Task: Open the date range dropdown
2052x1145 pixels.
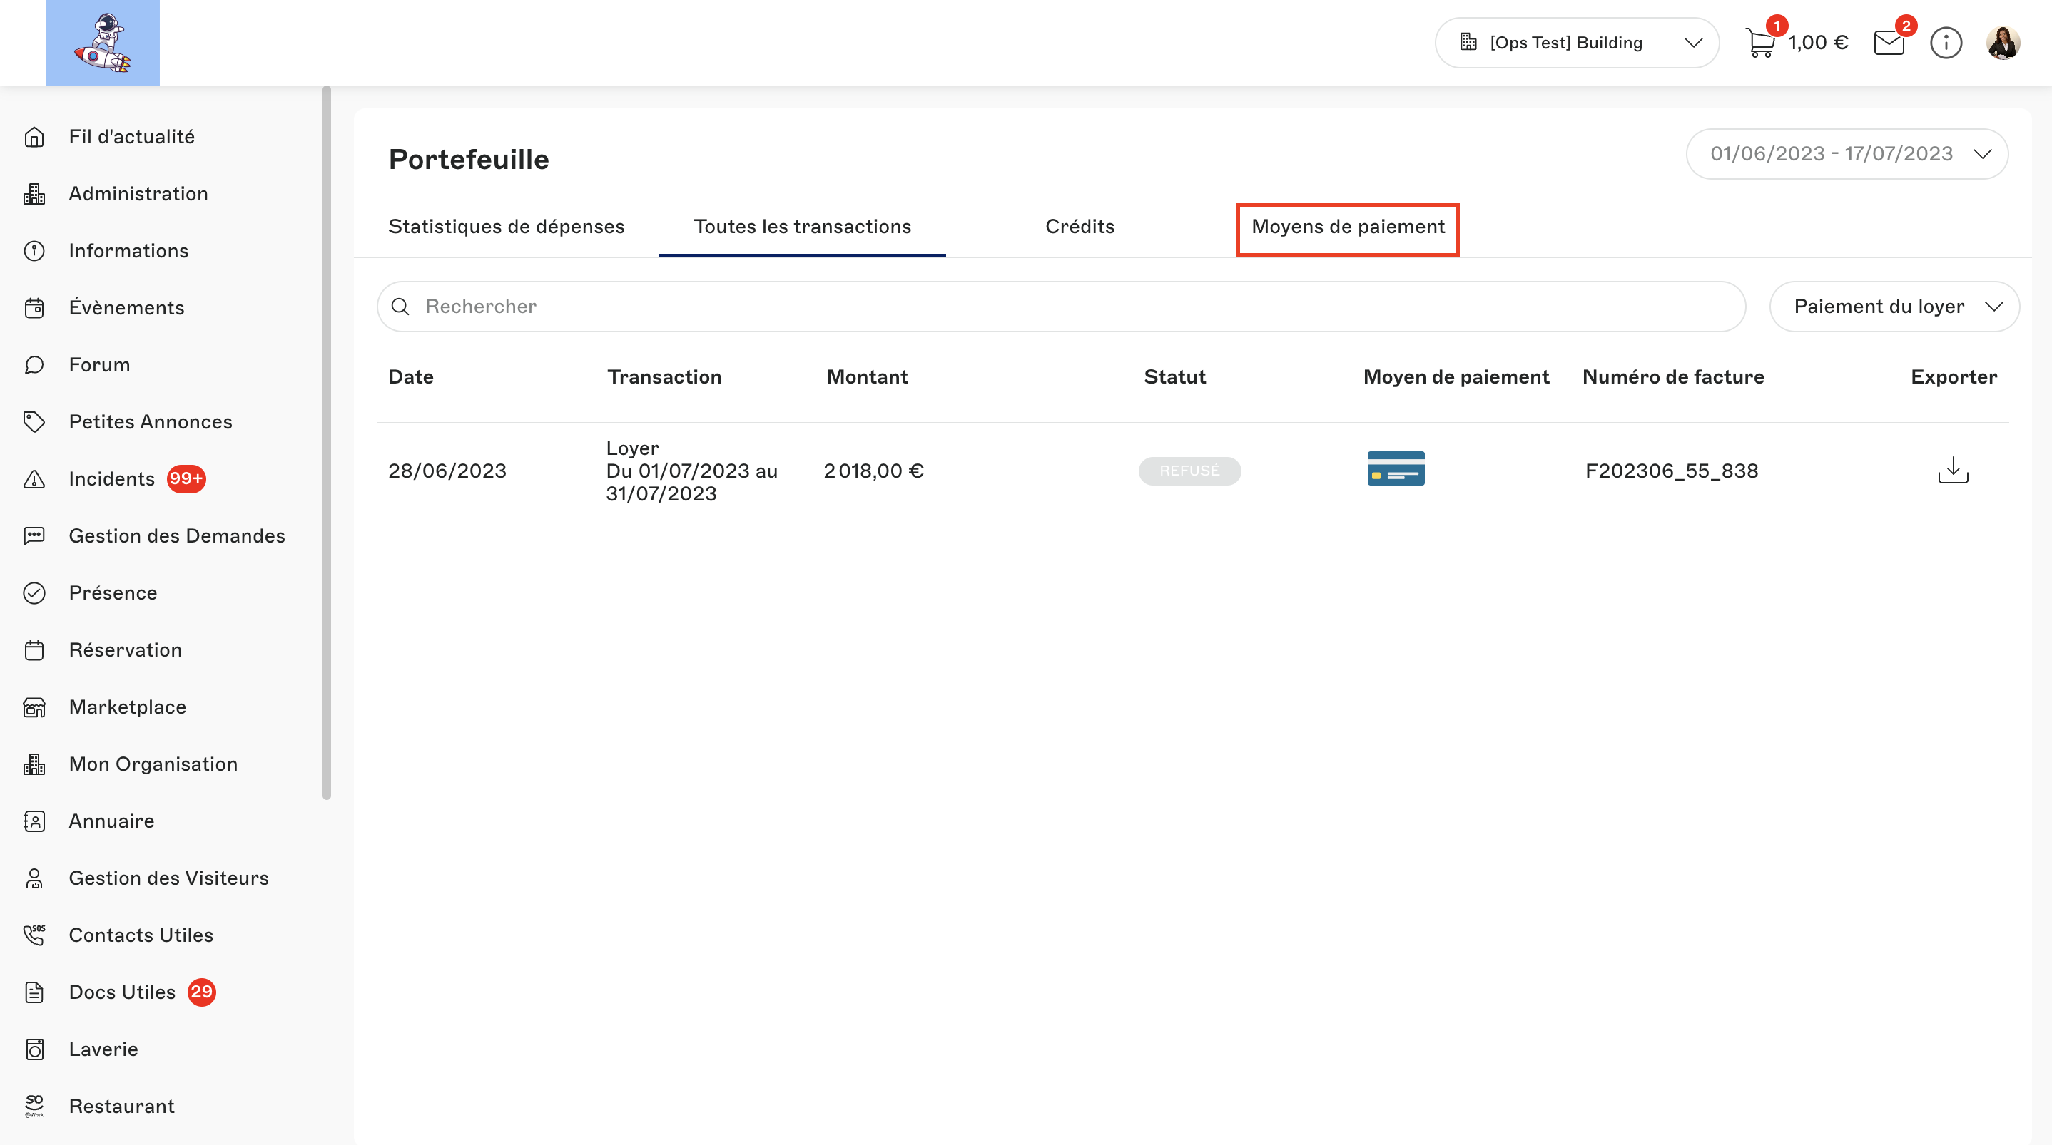Action: point(1847,154)
